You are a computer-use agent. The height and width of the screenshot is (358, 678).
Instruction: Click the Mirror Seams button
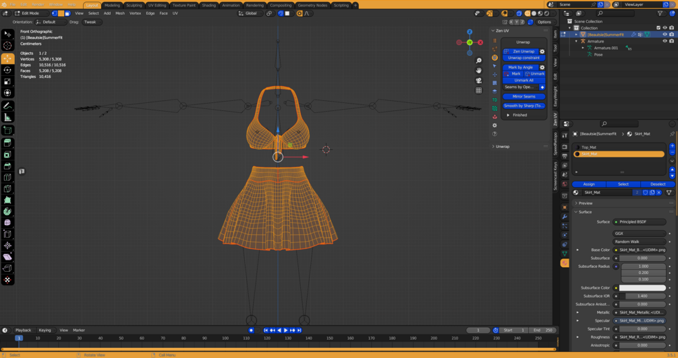524,97
